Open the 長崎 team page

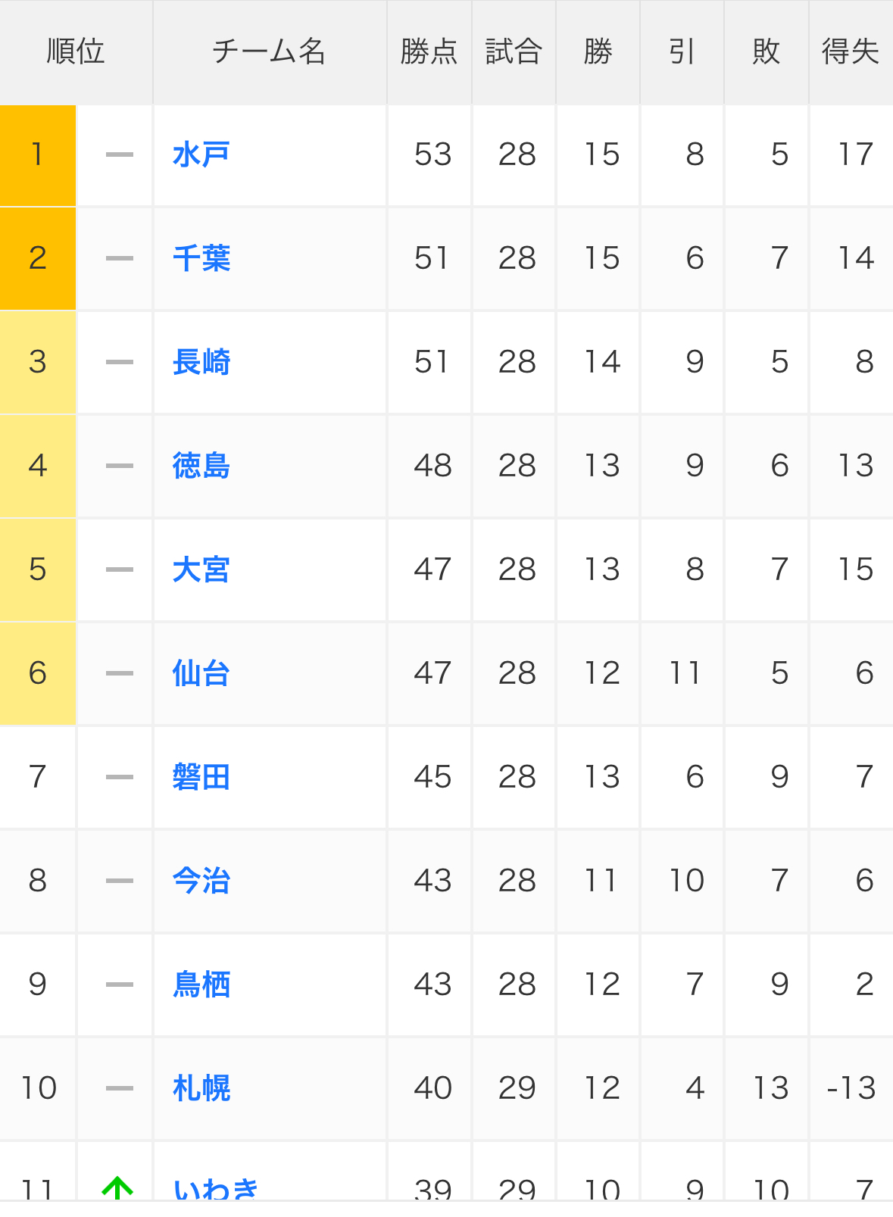tap(201, 362)
